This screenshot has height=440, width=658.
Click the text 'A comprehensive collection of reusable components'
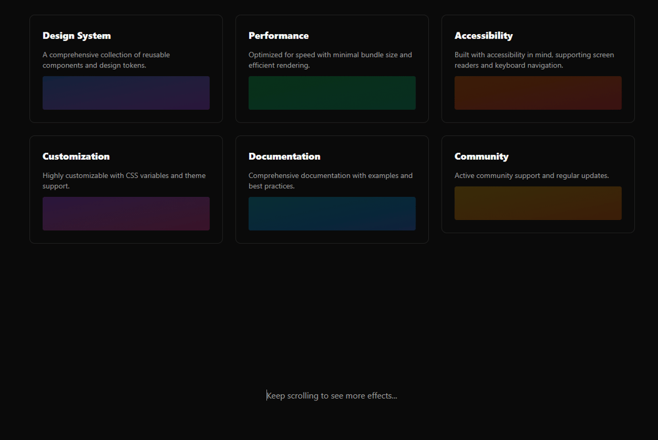pos(106,60)
